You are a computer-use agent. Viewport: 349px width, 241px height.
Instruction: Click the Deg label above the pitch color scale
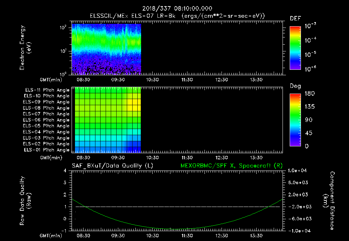click(295, 86)
